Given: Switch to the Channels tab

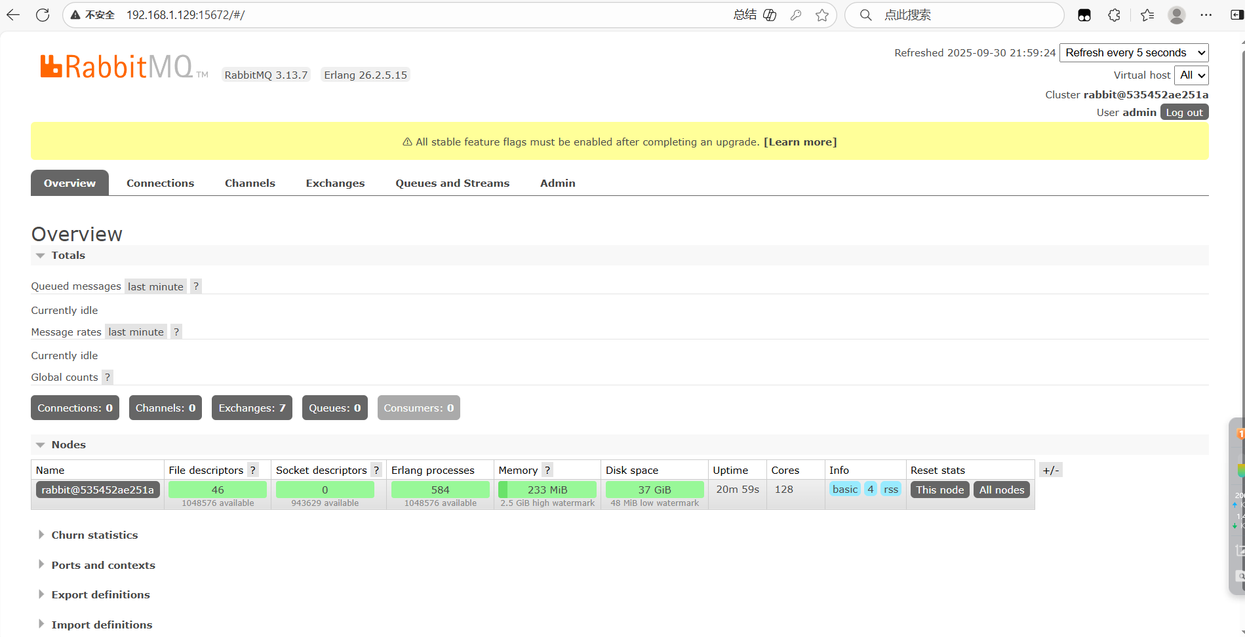Looking at the screenshot, I should 250,183.
